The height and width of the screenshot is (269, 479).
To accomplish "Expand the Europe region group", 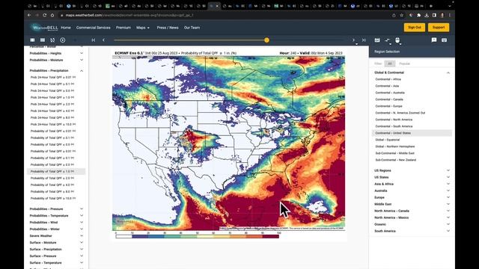I will [x=412, y=197].
